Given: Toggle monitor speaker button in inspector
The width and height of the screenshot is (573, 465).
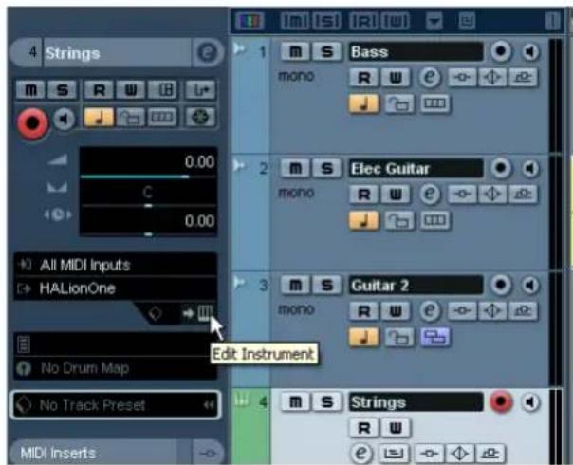Looking at the screenshot, I should point(65,119).
